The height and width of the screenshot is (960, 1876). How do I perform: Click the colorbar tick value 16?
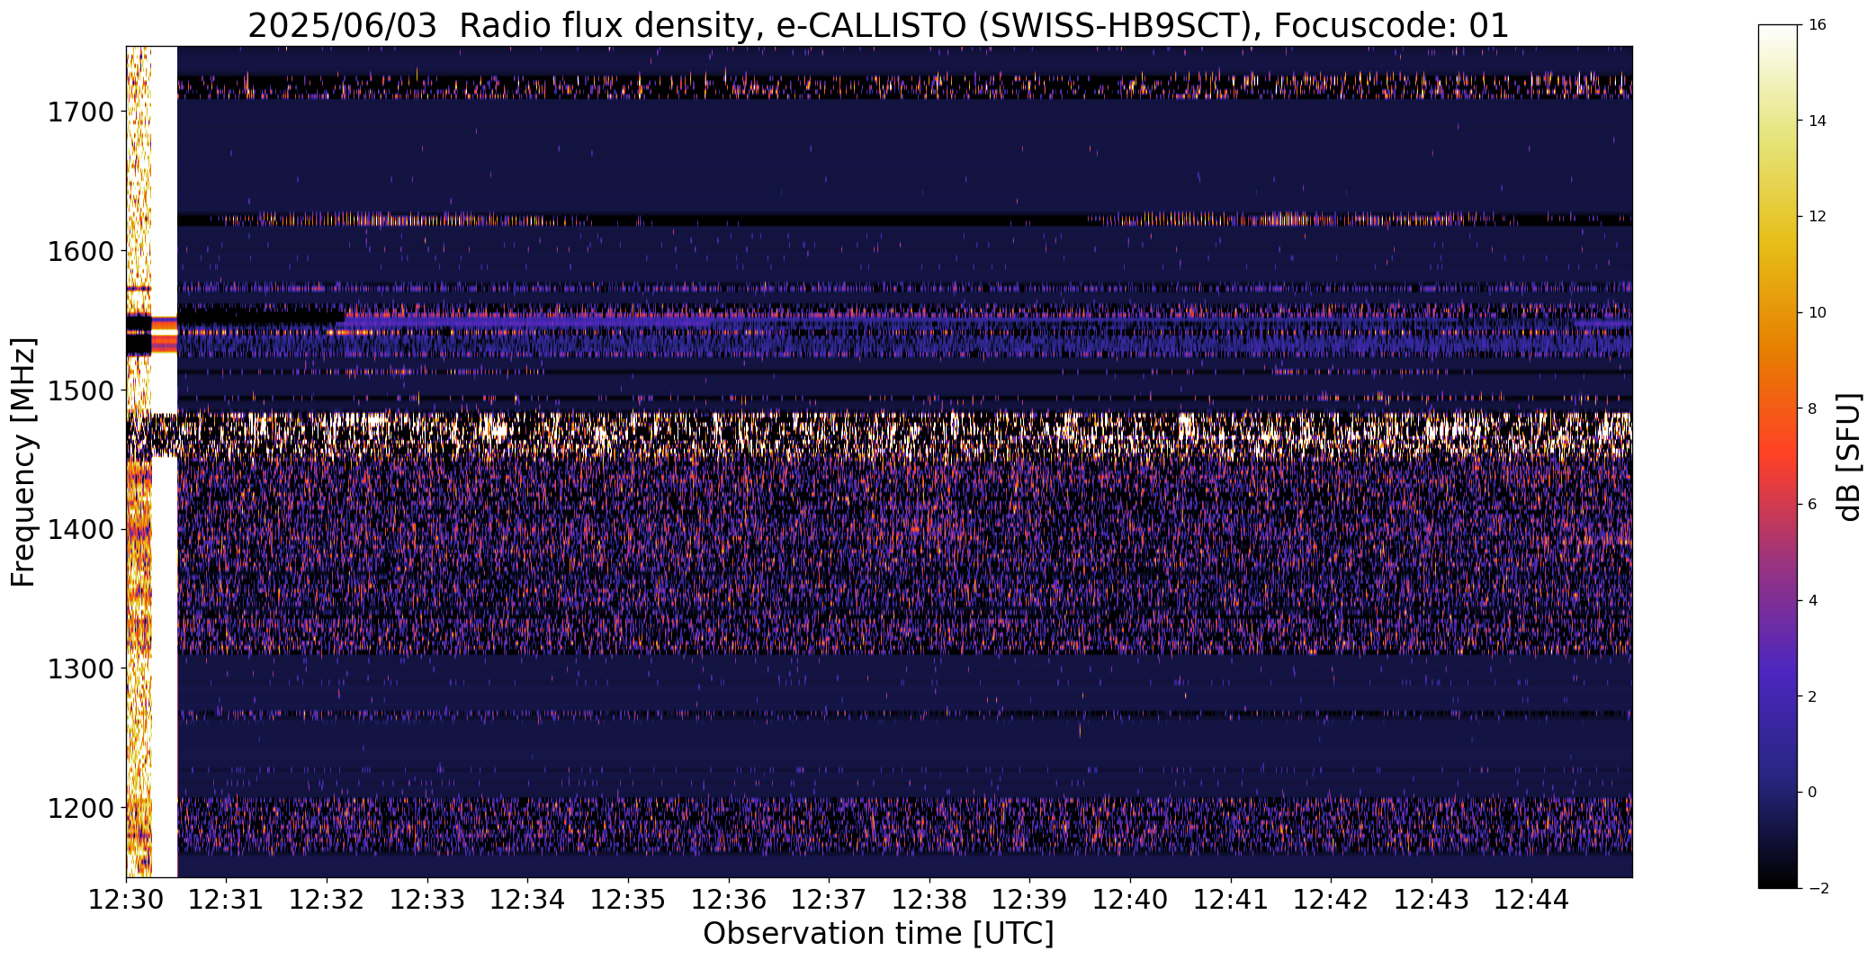click(x=1818, y=25)
